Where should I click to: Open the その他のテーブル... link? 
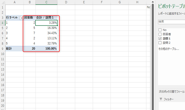(168, 49)
